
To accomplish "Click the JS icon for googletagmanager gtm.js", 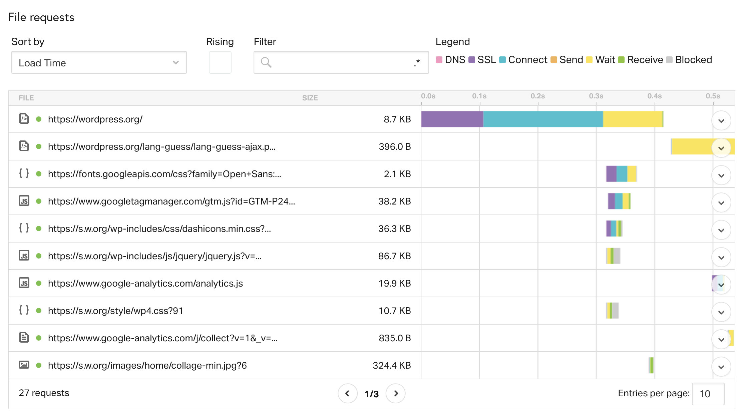I will click(24, 201).
